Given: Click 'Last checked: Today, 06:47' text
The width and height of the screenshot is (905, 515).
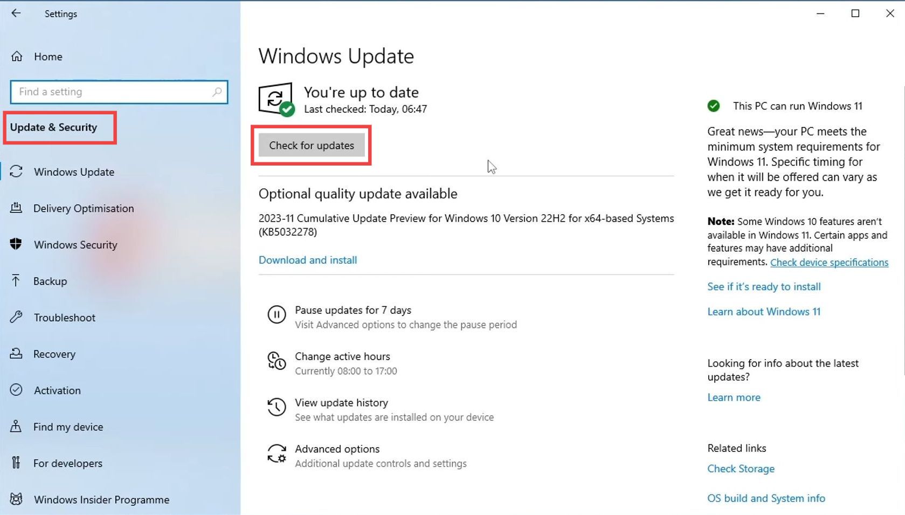Looking at the screenshot, I should click(365, 109).
